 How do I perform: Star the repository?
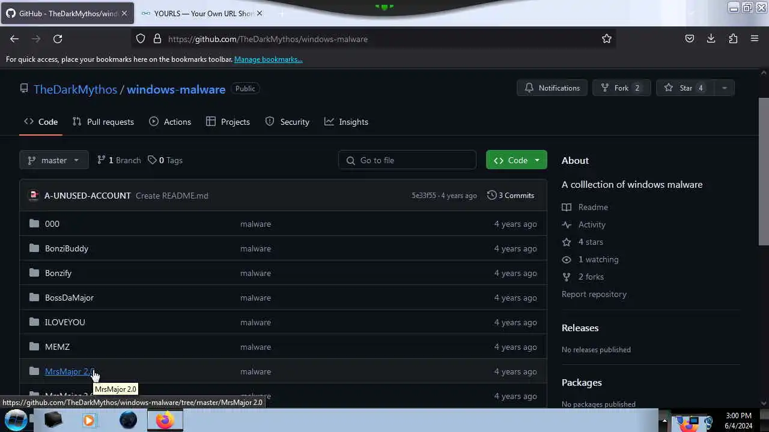685,88
